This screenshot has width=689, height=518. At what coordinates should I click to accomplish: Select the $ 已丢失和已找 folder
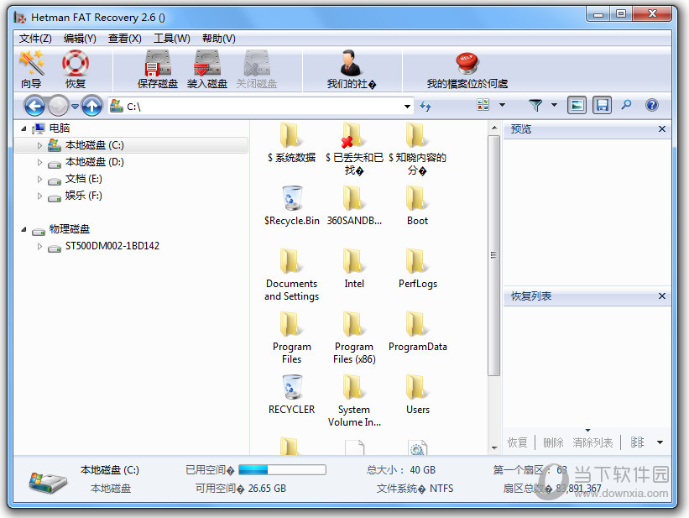354,149
